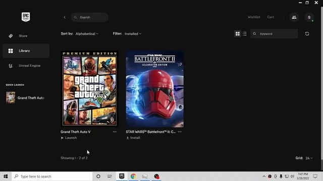This screenshot has width=323, height=181.
Task: Open the S account avatar
Action: point(309,17)
